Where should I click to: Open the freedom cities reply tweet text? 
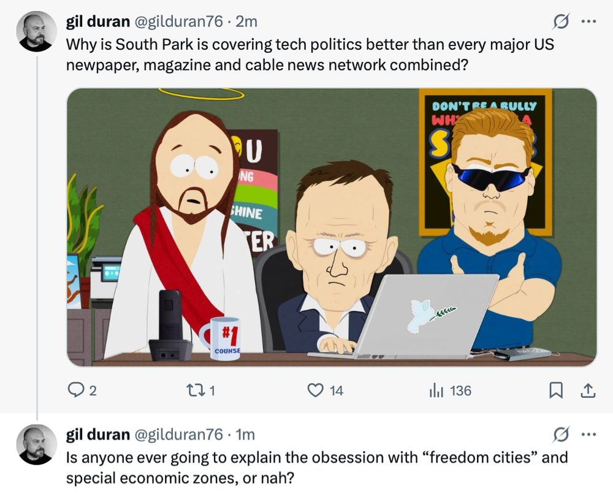pyautogui.click(x=317, y=468)
